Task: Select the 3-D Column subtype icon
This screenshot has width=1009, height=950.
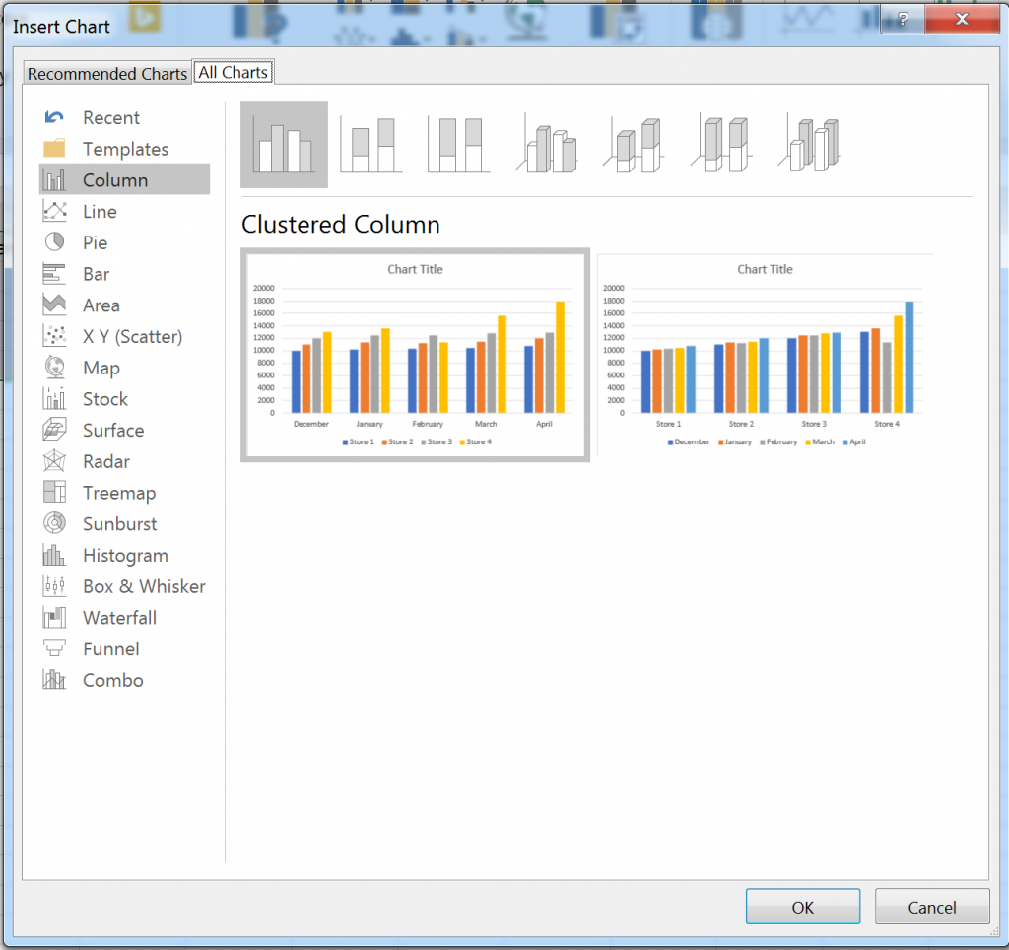Action: click(x=809, y=145)
